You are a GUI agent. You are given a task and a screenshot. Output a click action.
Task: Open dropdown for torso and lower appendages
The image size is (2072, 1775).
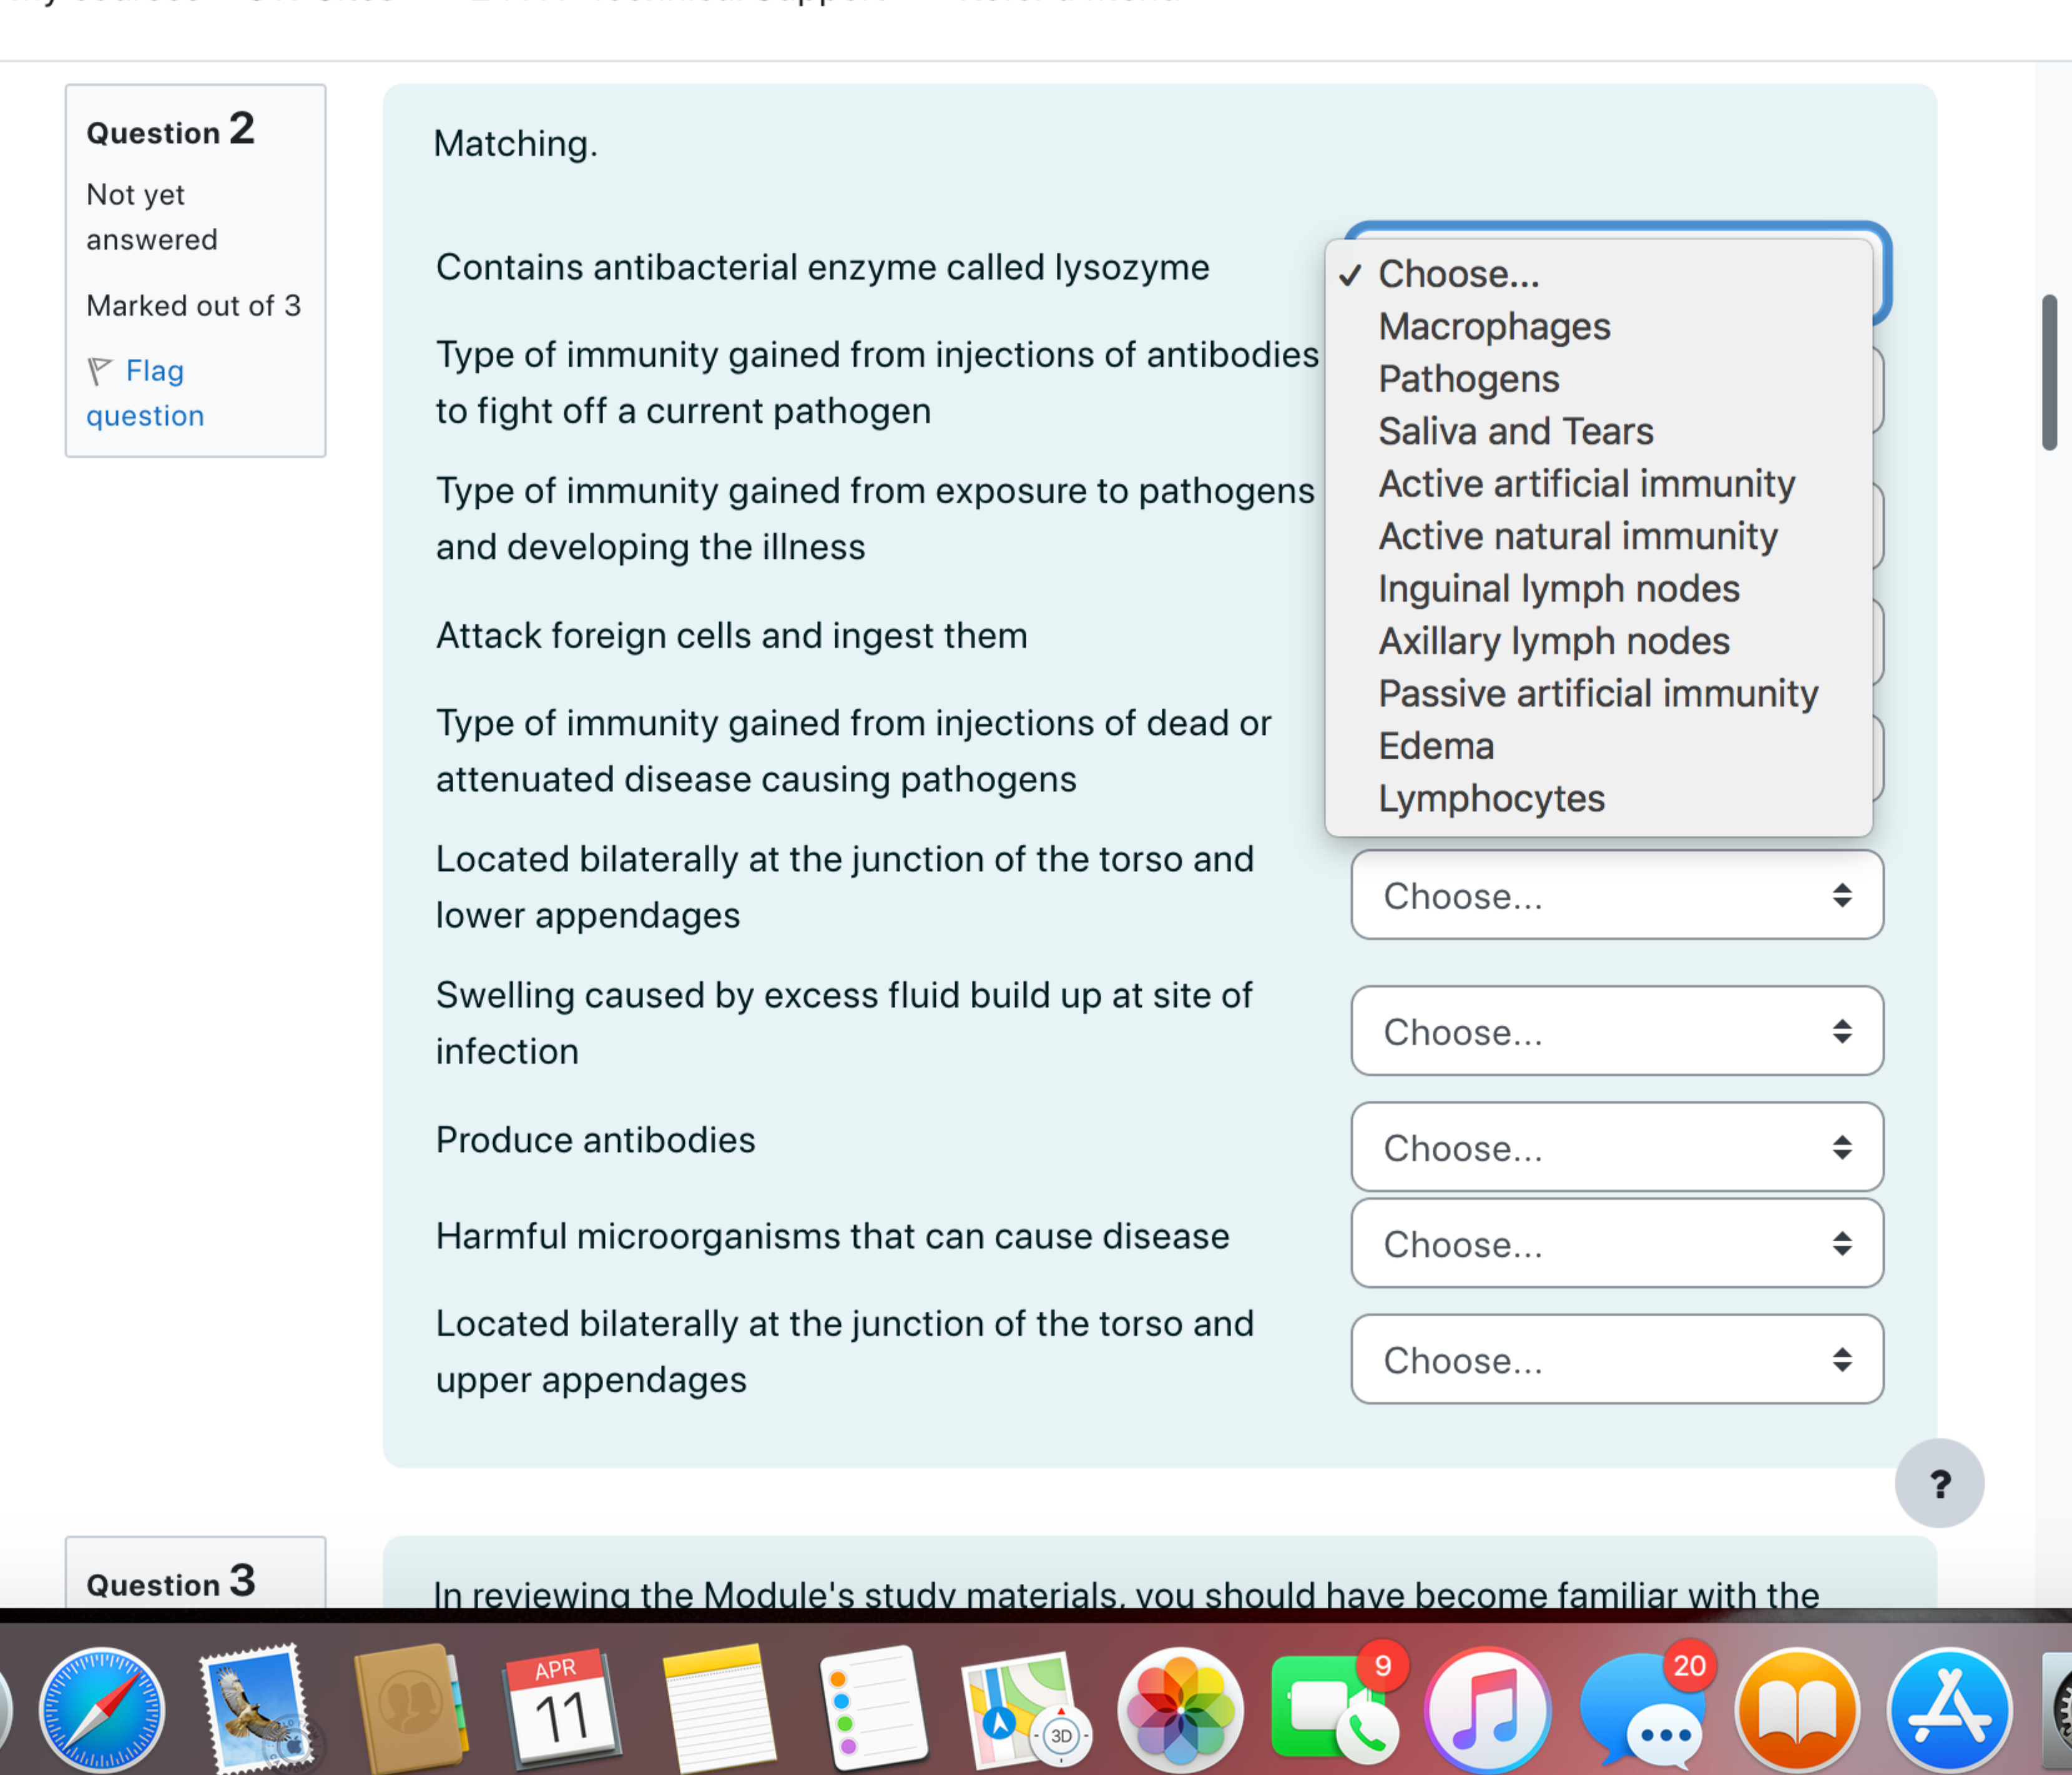point(1616,895)
